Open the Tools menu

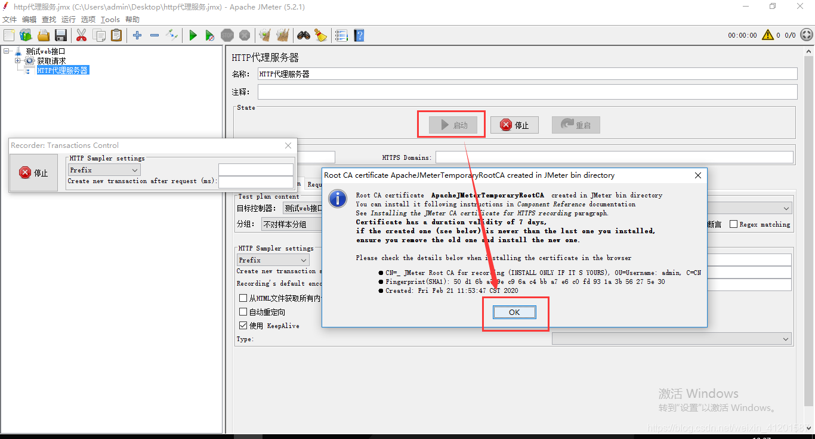tap(110, 20)
